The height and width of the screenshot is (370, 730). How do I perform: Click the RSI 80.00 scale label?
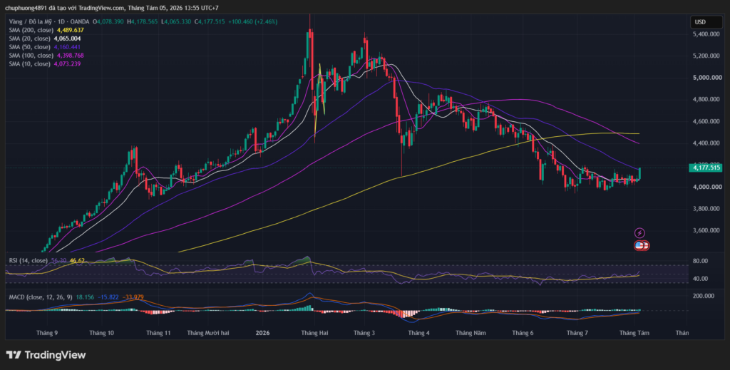(x=700, y=261)
